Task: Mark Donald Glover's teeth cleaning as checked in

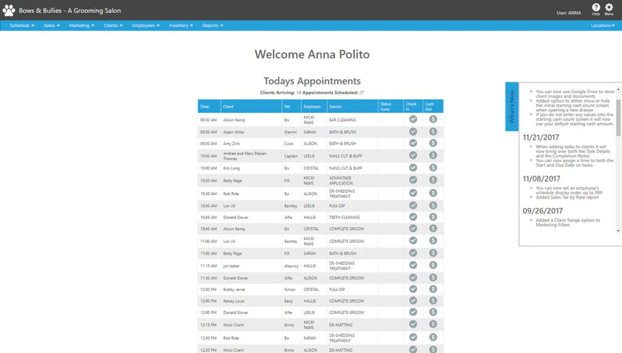Action: (x=413, y=216)
